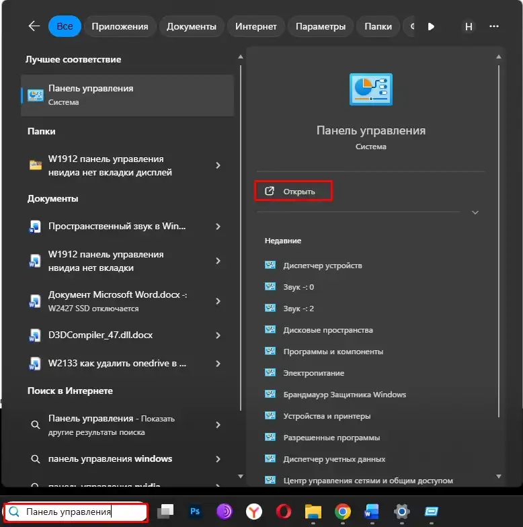The height and width of the screenshot is (527, 523).
Task: Switch to the Приложения tab
Action: click(120, 26)
